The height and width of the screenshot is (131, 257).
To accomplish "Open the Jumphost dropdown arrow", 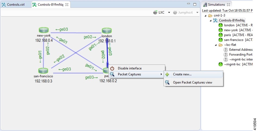I will (197, 12).
